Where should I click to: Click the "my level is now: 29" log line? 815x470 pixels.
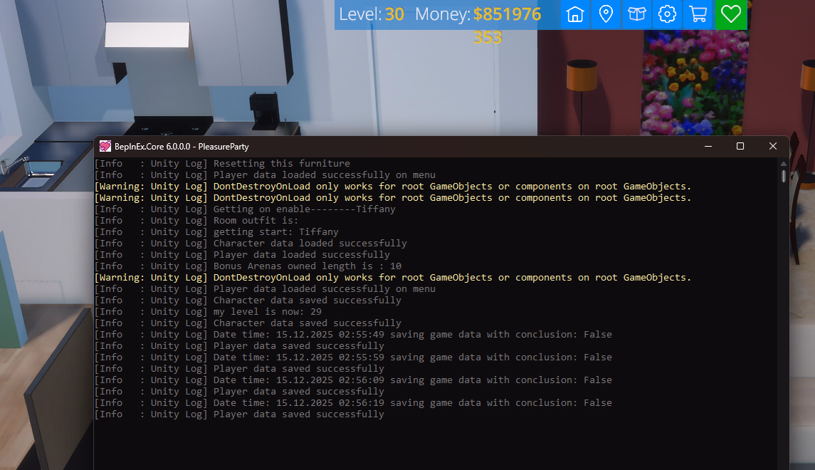coord(267,312)
